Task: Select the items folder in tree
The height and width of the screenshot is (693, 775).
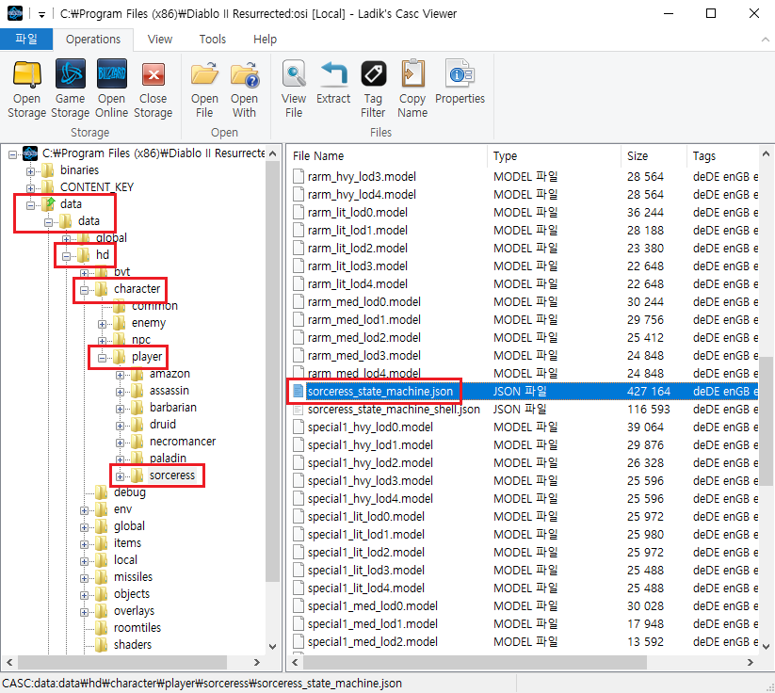Action: tap(127, 542)
